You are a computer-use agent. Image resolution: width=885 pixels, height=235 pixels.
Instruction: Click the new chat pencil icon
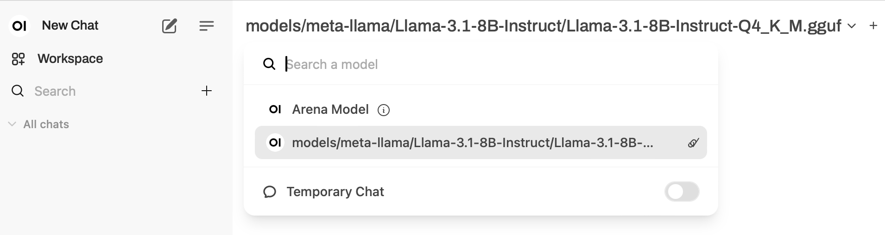tap(169, 26)
